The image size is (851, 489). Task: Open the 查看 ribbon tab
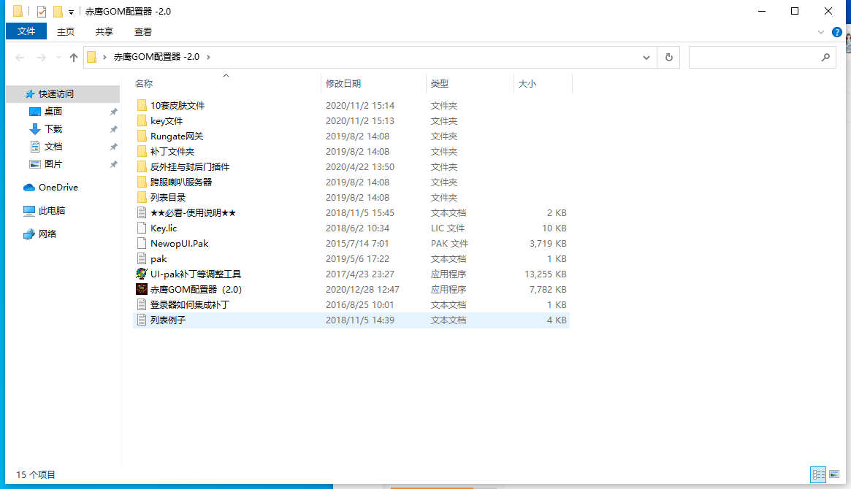[143, 31]
